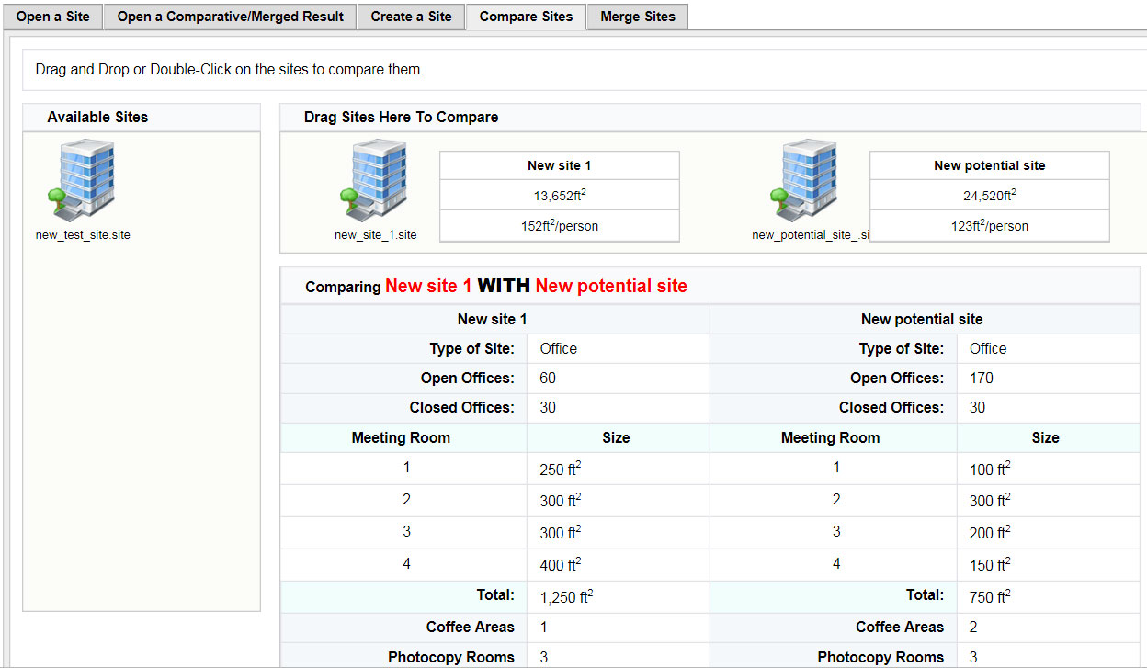Click the Drag and Drop instruction text
This screenshot has height=668, width=1147.
pos(229,69)
